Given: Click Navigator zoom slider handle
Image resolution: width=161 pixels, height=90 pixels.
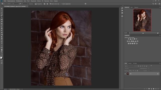Looking at the screenshot, I should pyautogui.click(x=143, y=33).
